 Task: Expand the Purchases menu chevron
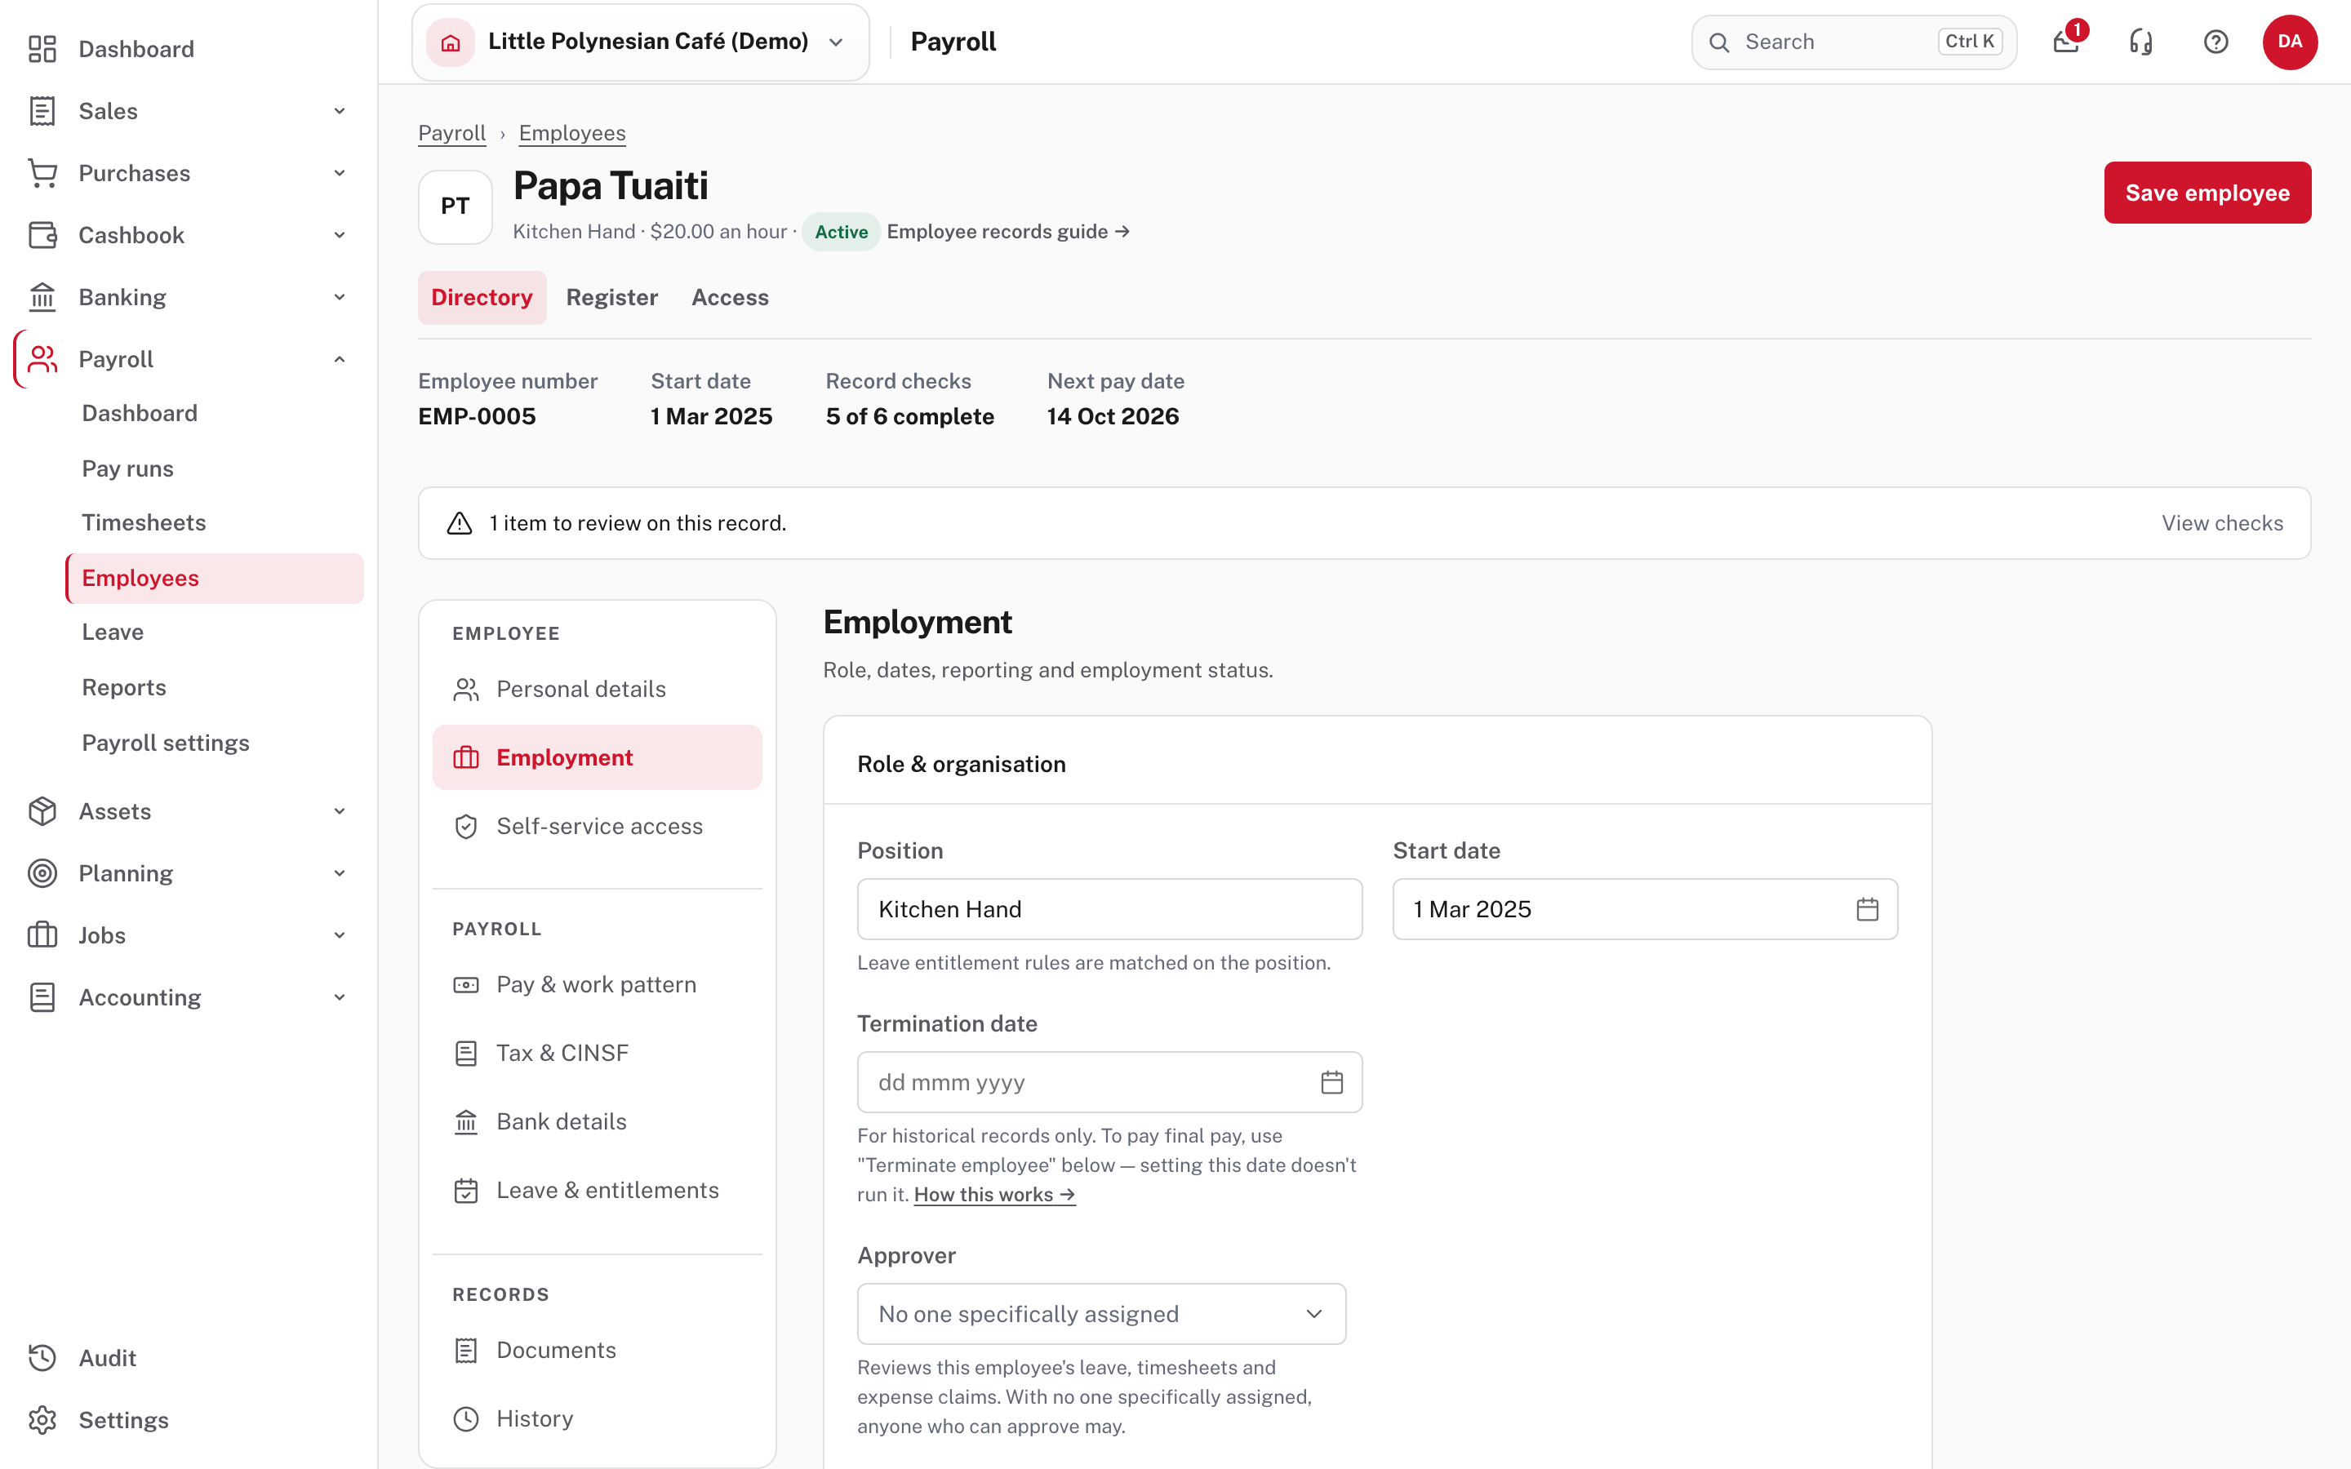point(340,173)
